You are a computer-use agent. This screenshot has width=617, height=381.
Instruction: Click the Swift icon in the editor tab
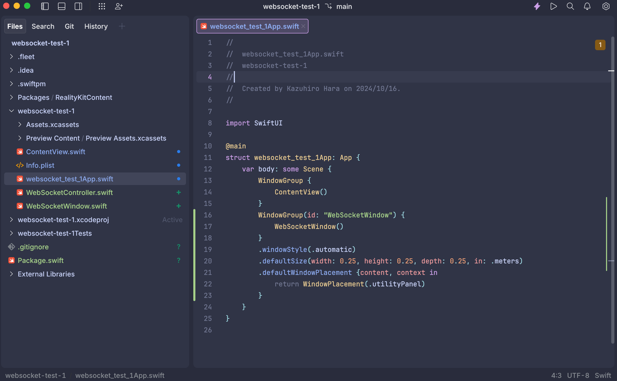tap(204, 26)
